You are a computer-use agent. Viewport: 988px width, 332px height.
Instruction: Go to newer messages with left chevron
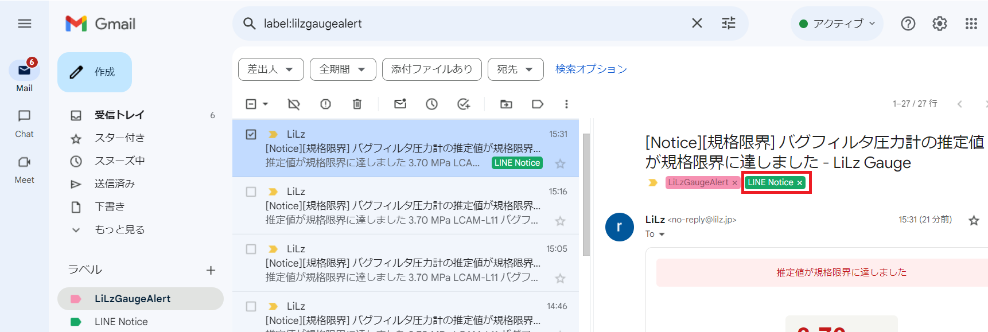tap(959, 104)
